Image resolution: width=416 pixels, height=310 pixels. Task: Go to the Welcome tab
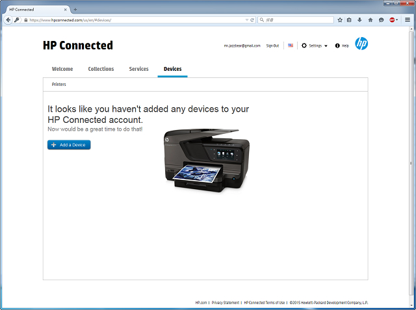[x=62, y=69]
